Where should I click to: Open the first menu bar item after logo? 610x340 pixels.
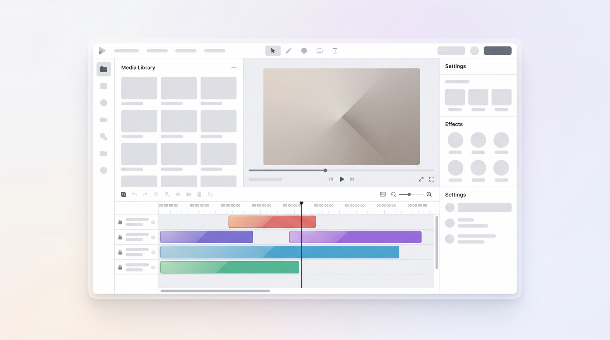[127, 51]
